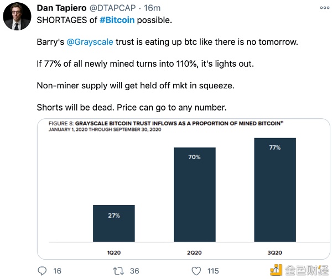Click the retweet count 36
The width and height of the screenshot is (332, 279).
[x=134, y=271]
